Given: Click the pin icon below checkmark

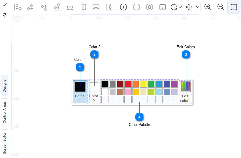Looking at the screenshot, I should tap(5, 15).
